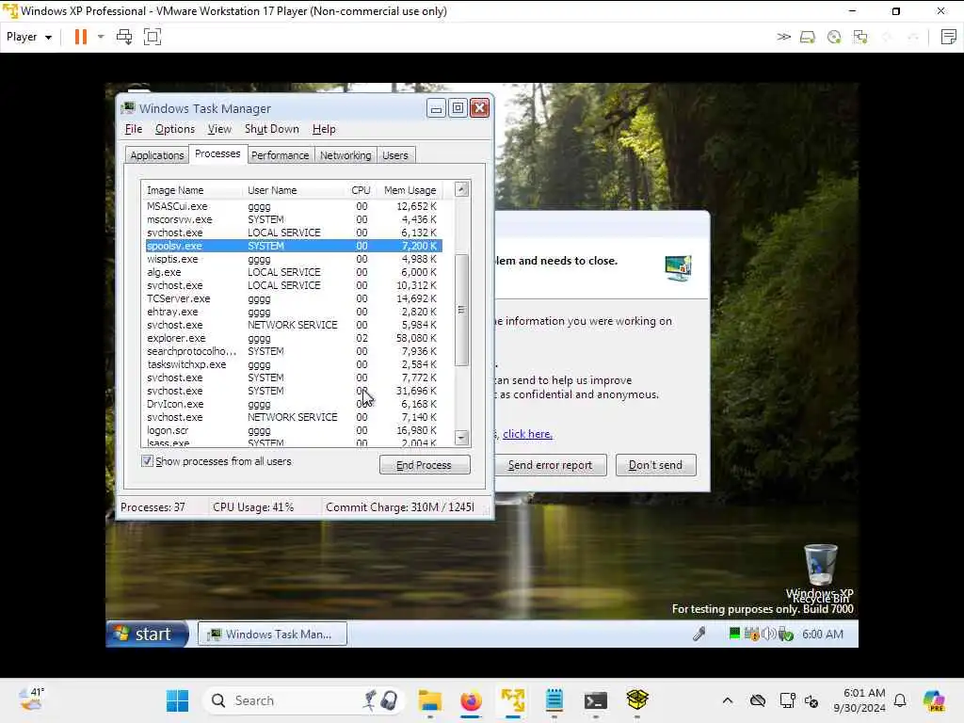Sort processes by Mem Usage column

pos(410,190)
